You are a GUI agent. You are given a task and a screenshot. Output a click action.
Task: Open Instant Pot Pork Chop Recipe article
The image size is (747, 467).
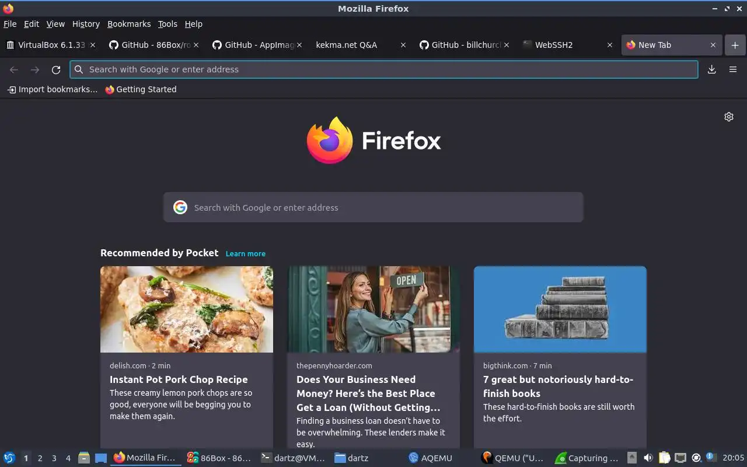179,379
